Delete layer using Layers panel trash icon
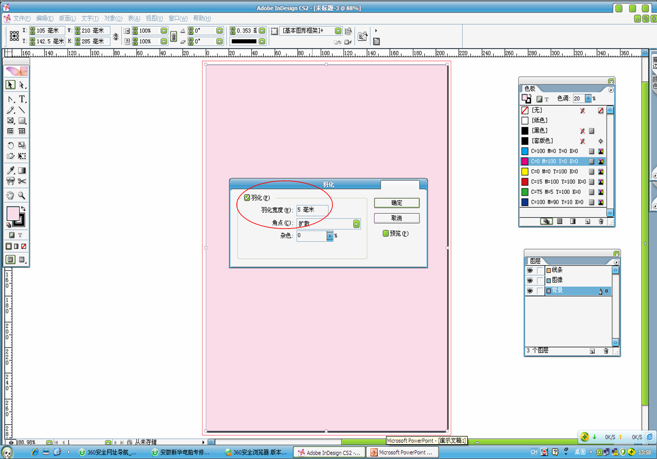 (606, 351)
